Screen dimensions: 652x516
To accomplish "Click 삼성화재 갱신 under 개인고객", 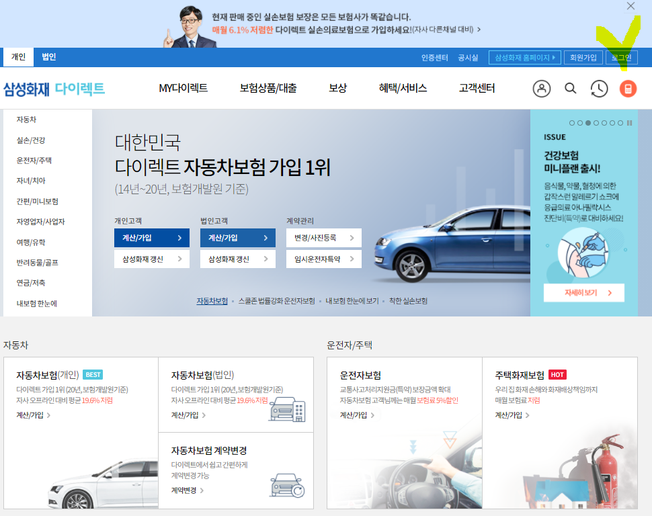I will (x=152, y=259).
